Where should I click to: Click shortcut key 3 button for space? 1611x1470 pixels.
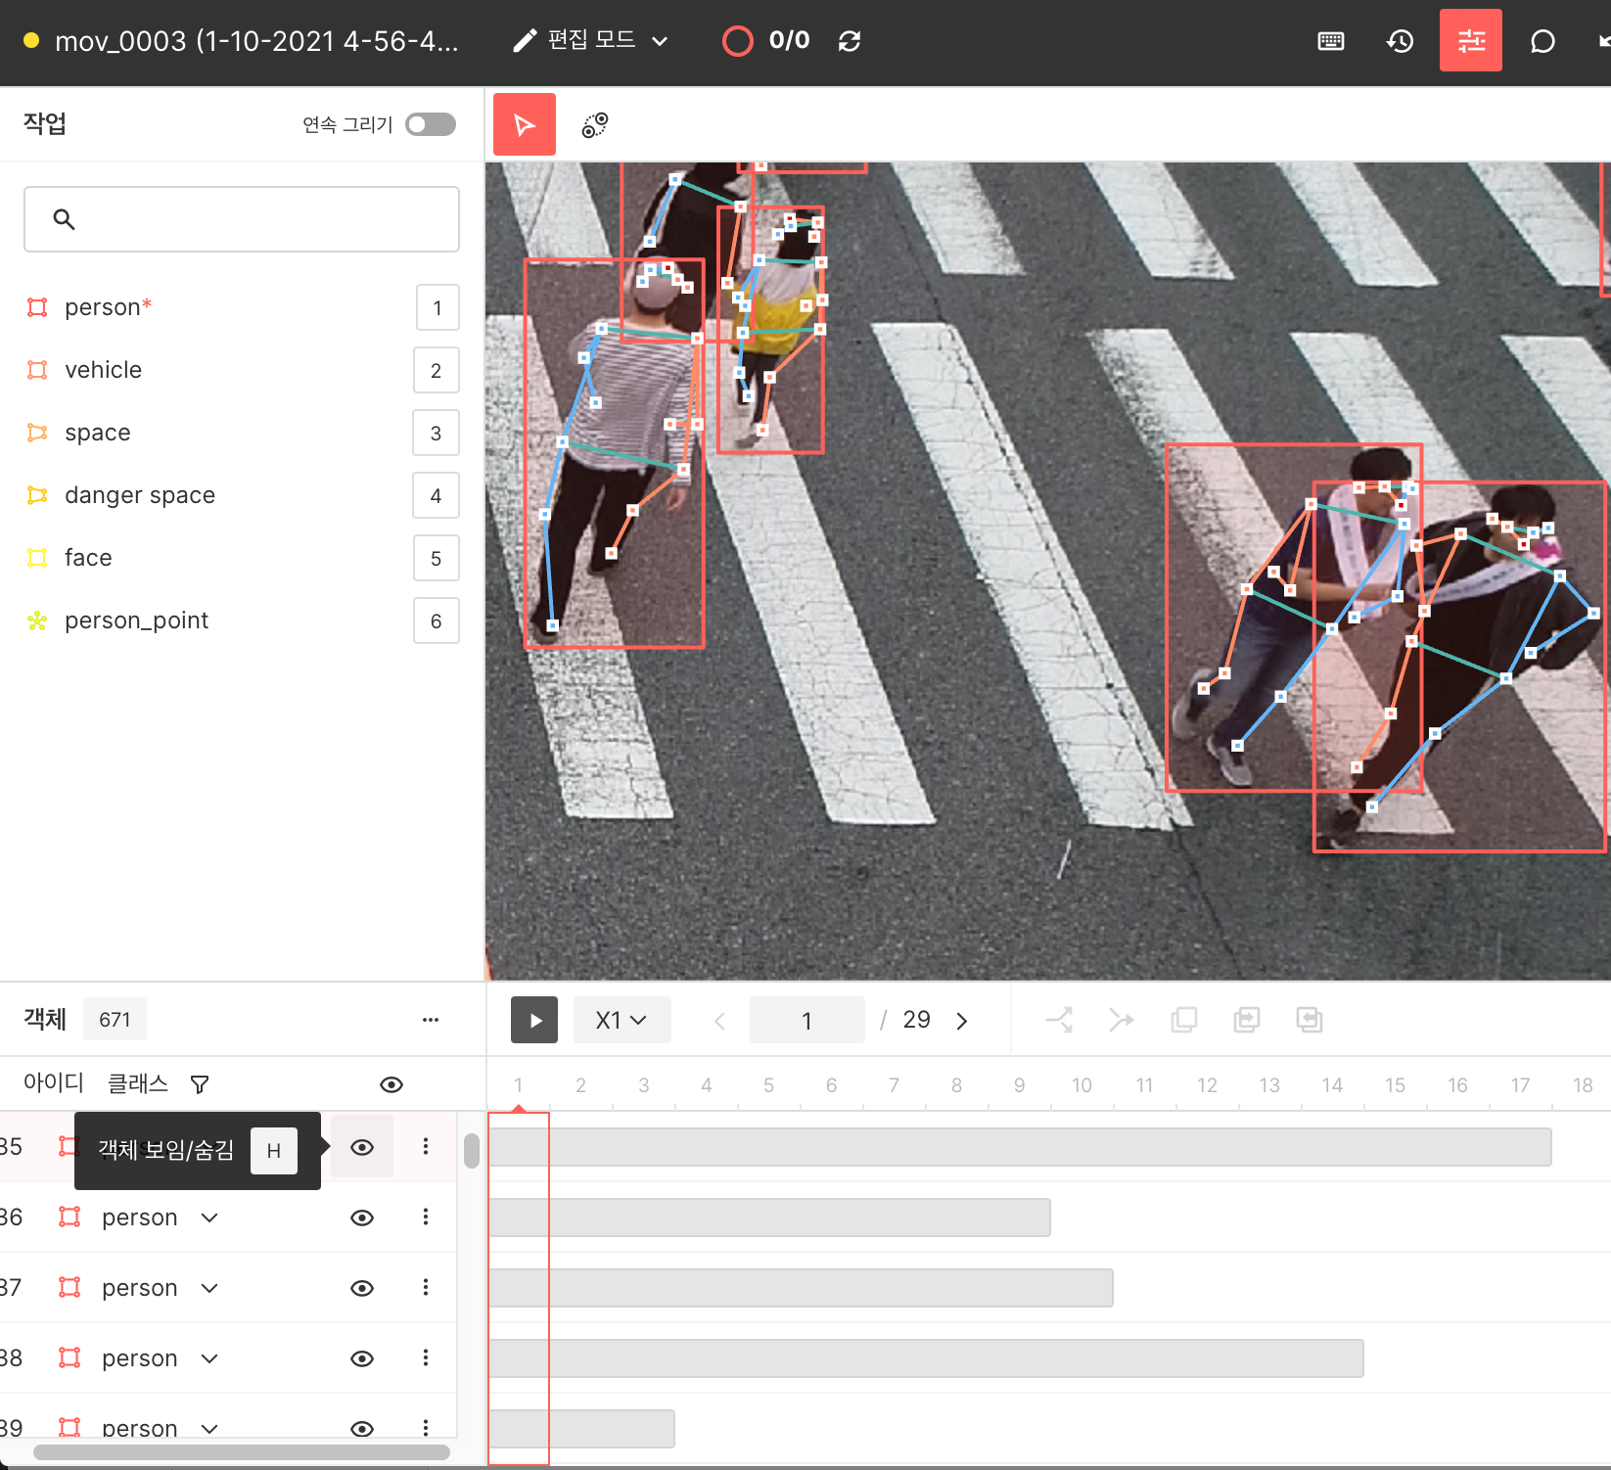[437, 433]
